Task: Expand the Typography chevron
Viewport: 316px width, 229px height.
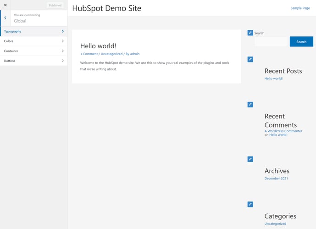Action: pyautogui.click(x=63, y=31)
